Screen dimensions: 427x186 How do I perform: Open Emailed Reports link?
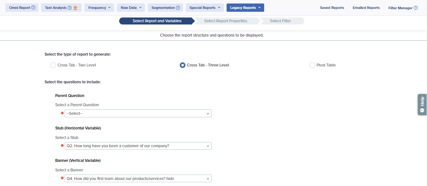pos(366,8)
